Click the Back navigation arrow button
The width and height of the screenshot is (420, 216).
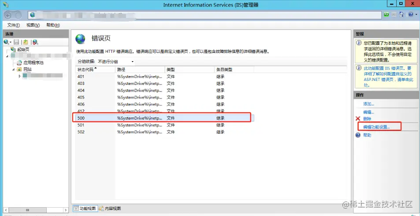tap(8, 15)
